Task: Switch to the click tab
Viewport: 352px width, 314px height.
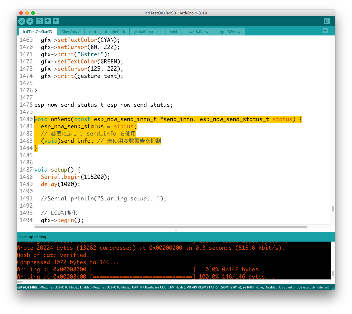Action: tap(92, 32)
